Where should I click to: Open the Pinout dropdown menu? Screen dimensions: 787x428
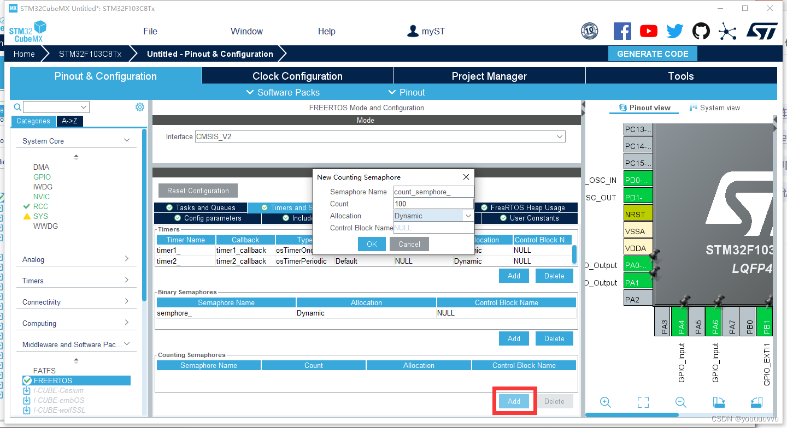406,92
